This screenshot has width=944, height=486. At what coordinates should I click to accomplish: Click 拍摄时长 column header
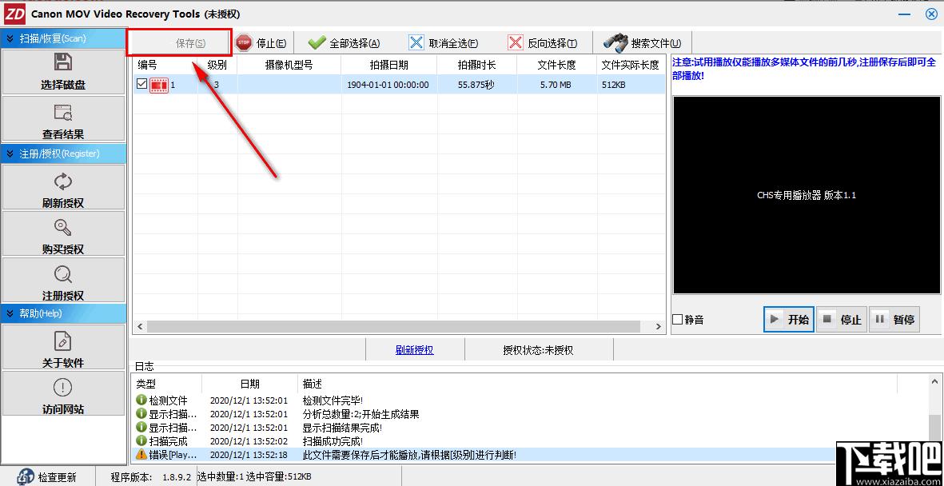click(x=477, y=65)
